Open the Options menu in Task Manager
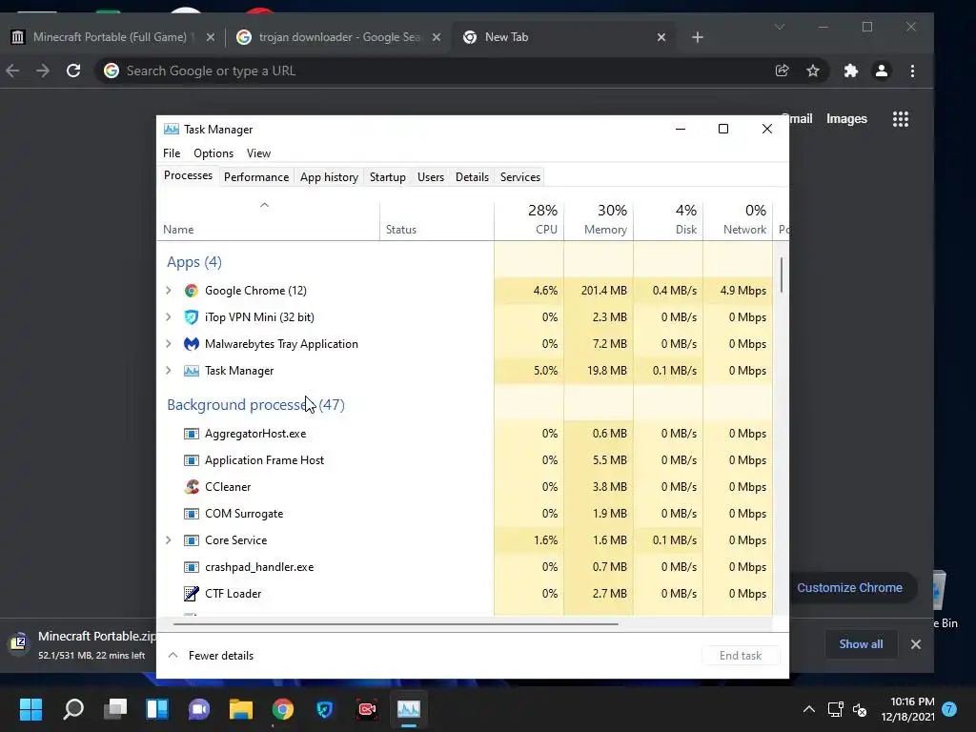Image resolution: width=976 pixels, height=732 pixels. [213, 153]
